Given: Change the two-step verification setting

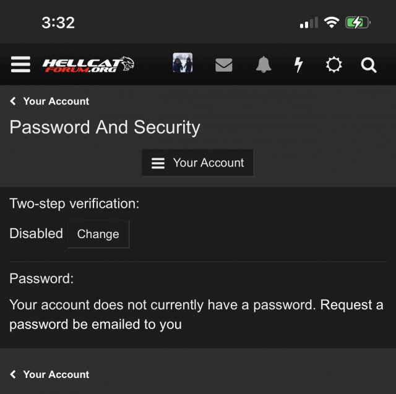Looking at the screenshot, I should [x=98, y=234].
